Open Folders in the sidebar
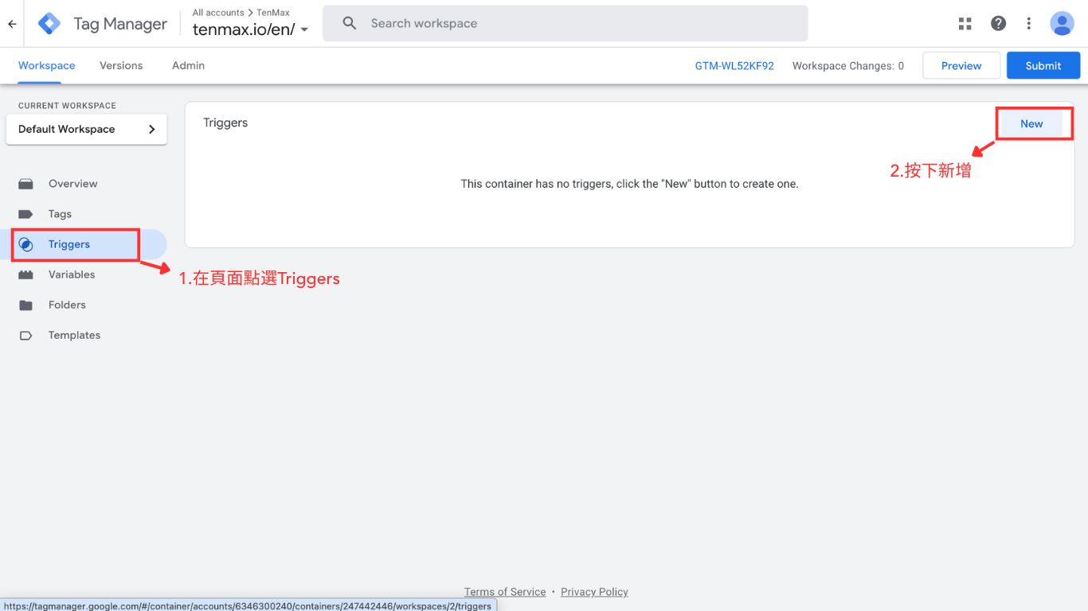 (x=67, y=305)
